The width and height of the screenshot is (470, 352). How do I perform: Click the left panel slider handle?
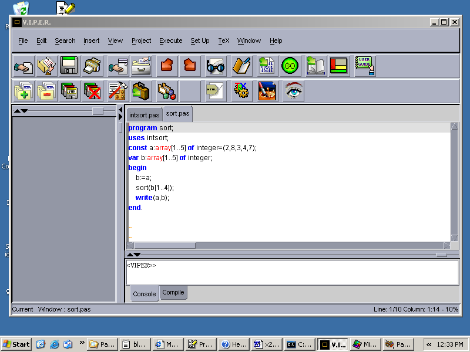point(98,111)
